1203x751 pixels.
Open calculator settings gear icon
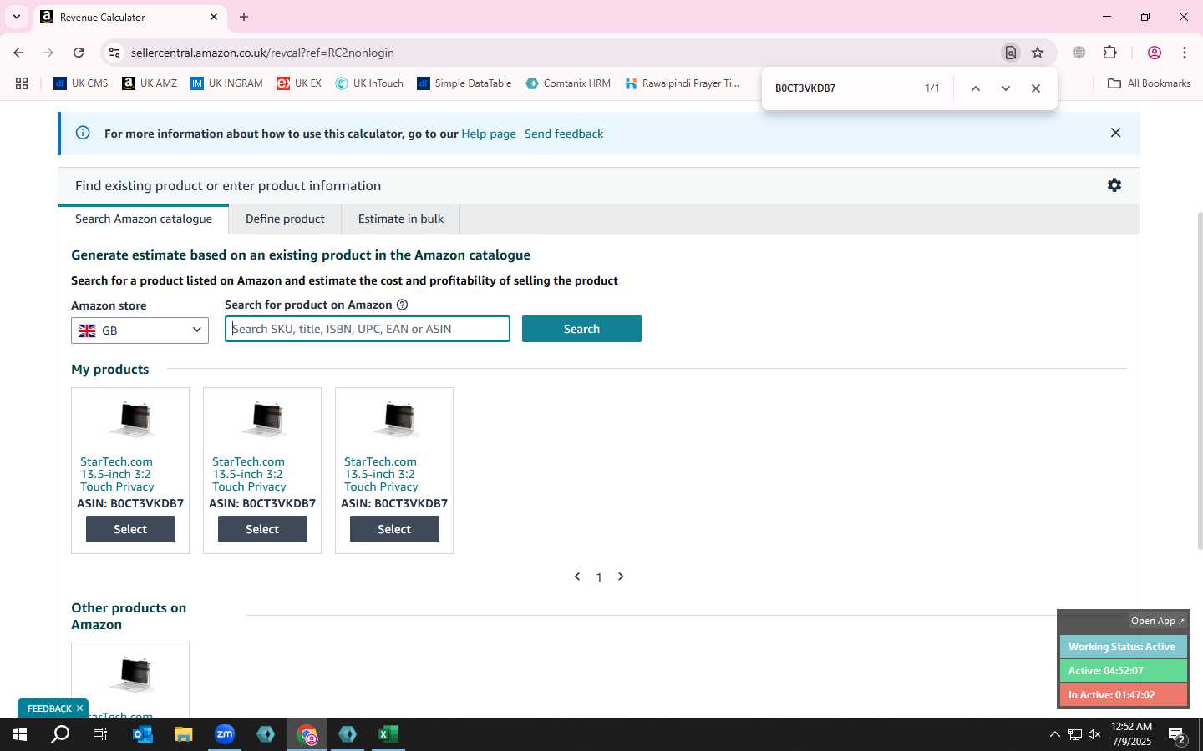pyautogui.click(x=1114, y=185)
